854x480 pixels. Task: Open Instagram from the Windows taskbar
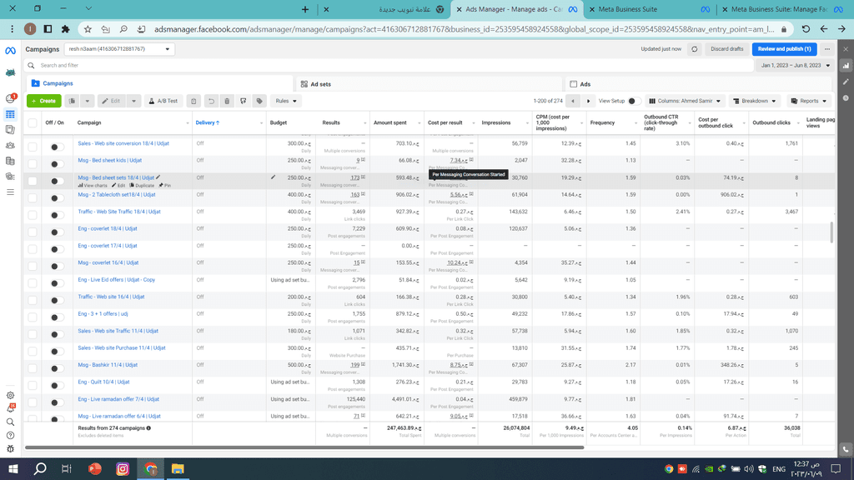(123, 468)
